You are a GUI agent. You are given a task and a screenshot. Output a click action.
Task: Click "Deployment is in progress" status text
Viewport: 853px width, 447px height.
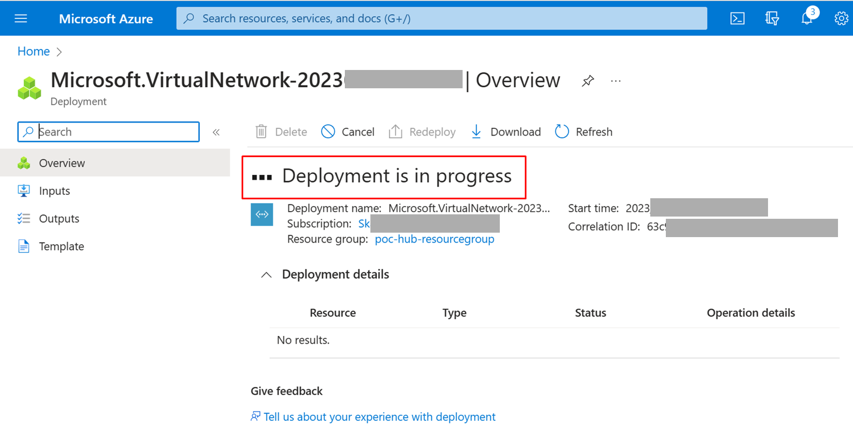point(397,175)
